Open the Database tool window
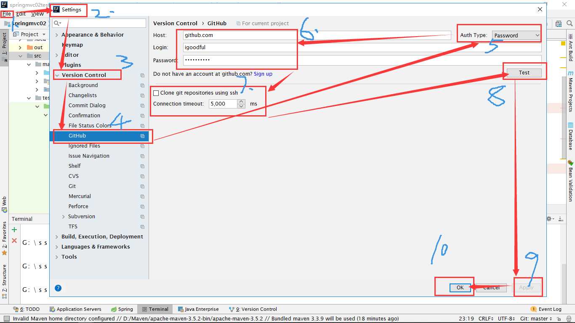575x323 pixels. [570, 136]
